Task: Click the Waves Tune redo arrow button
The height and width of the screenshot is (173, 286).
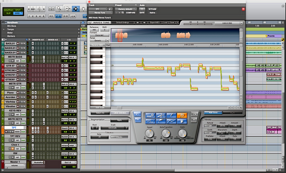Action: tap(194, 114)
